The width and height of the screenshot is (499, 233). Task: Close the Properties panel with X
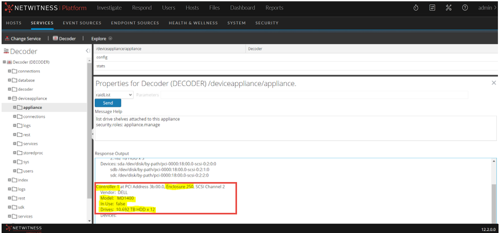[494, 83]
